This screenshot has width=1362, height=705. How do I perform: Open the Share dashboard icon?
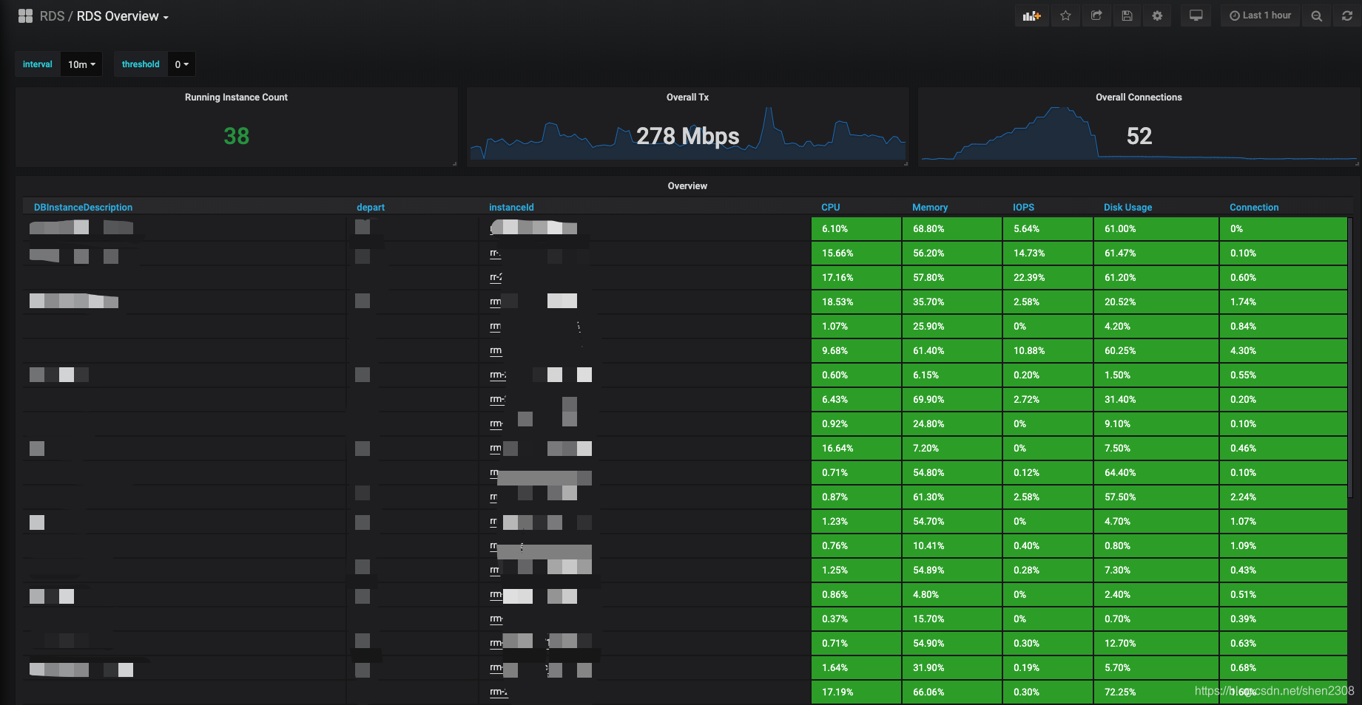pos(1096,16)
